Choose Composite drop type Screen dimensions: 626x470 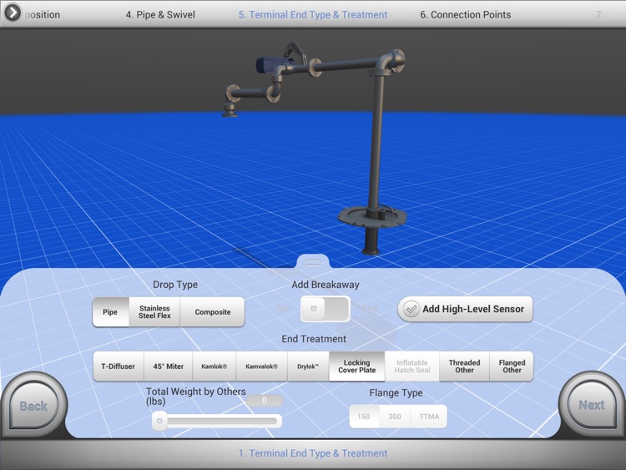[212, 312]
